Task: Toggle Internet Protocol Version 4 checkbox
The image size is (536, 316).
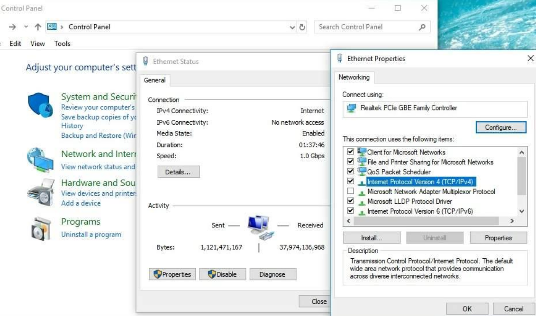Action: pyautogui.click(x=350, y=181)
